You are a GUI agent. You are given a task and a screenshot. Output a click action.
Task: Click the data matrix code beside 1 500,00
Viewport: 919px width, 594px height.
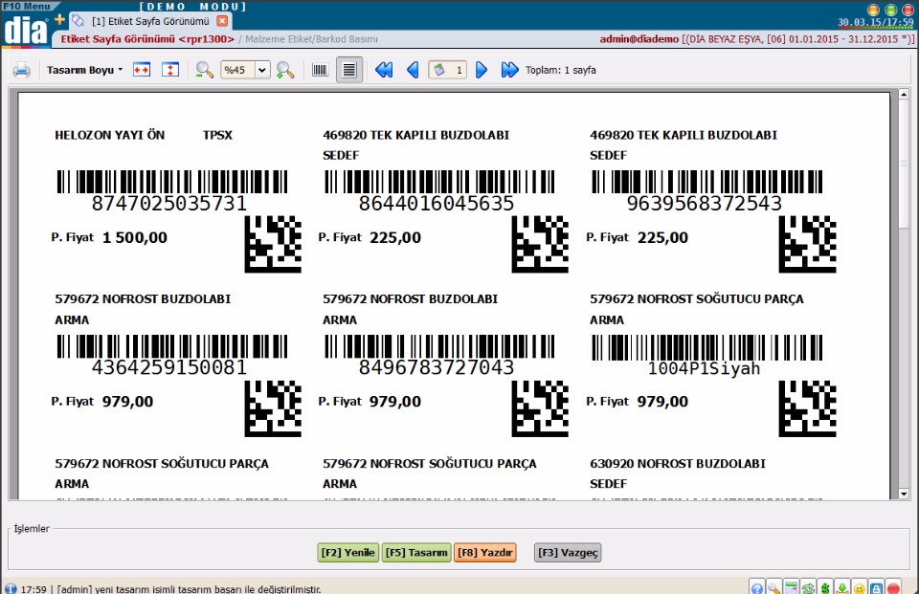coord(273,244)
